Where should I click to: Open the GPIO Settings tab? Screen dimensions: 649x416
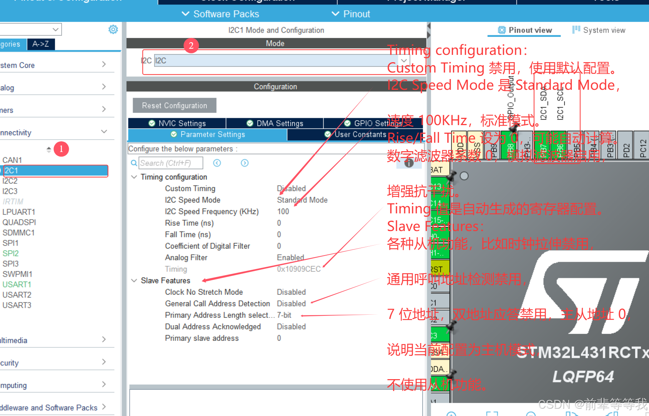[x=373, y=123]
